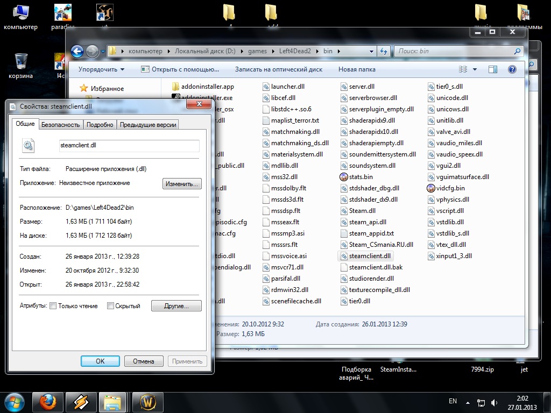Open the Recycle Bin desktop icon
This screenshot has width=551, height=413.
coord(21,61)
